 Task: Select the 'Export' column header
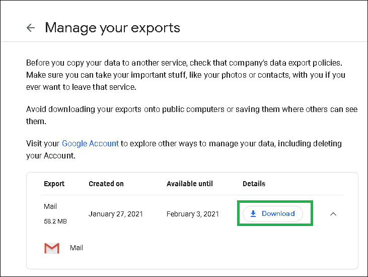coord(54,184)
